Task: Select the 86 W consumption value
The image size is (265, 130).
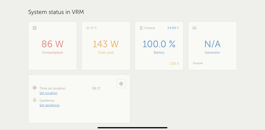Action: click(x=53, y=44)
